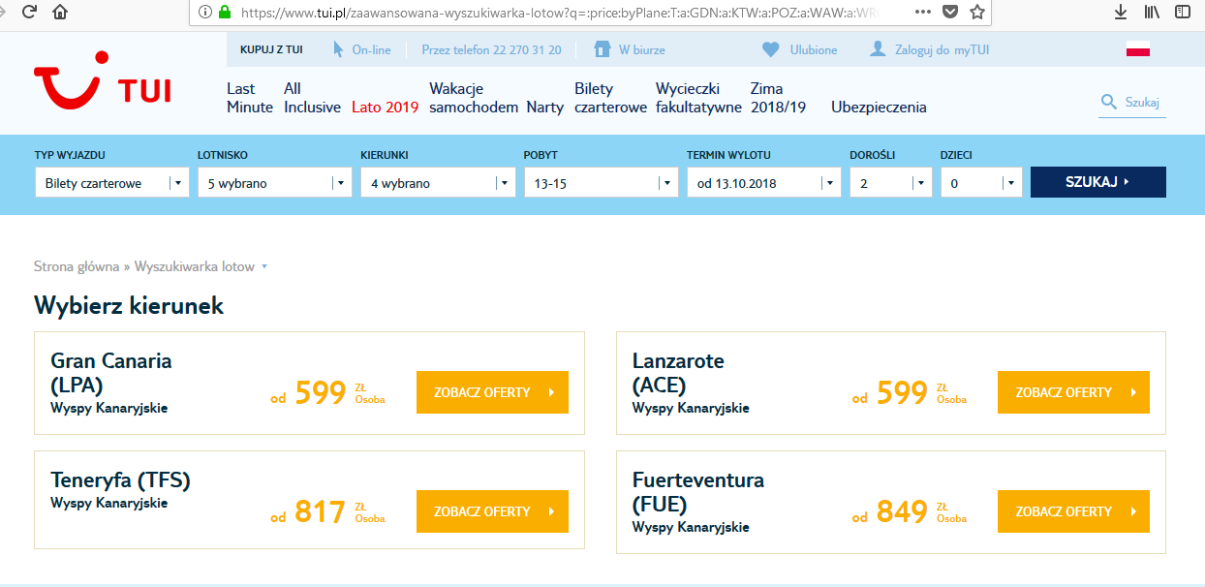Open the Termin wylotu date dropdown
Screen dimensions: 1205x587
[764, 183]
